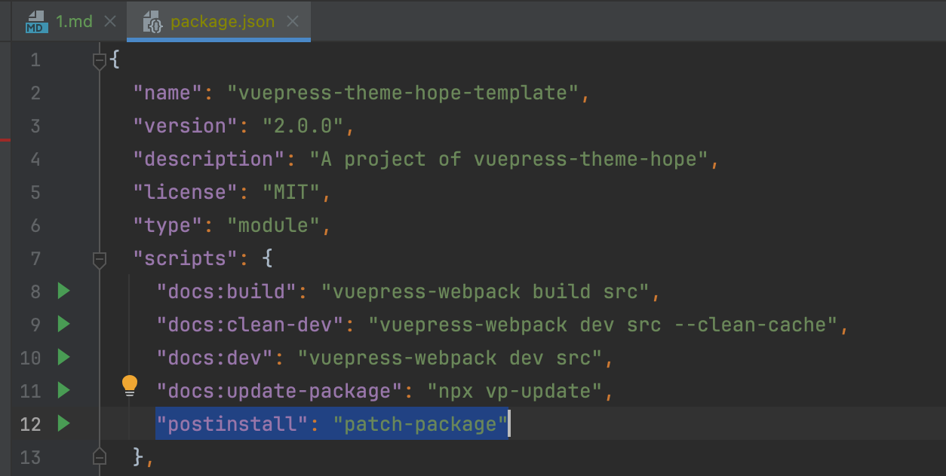Run the docs:clean-dev script via gutter arrow
This screenshot has height=476, width=946.
coord(63,325)
